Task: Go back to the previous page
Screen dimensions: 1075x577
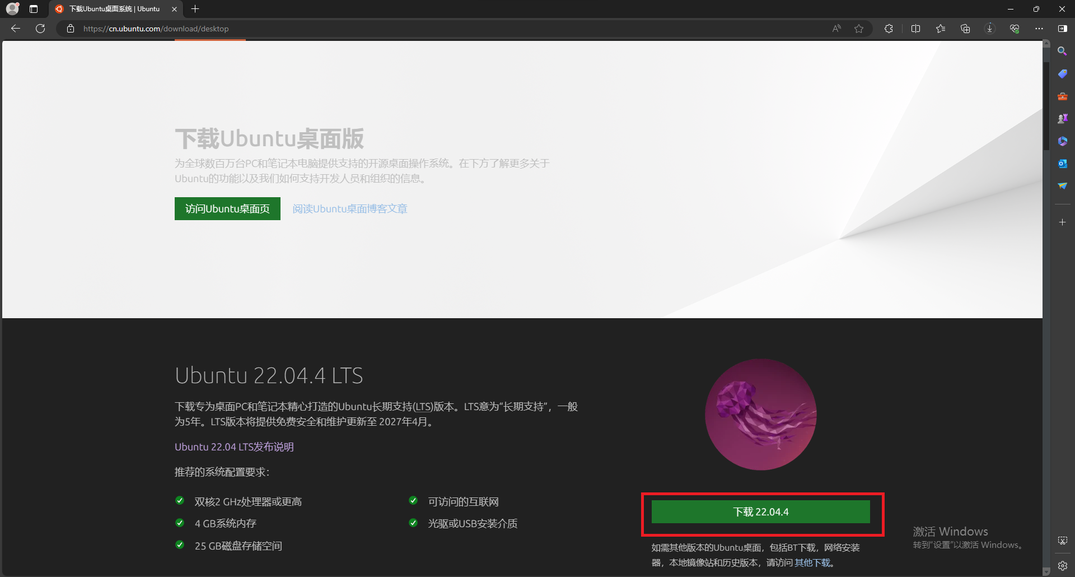Action: 16,29
